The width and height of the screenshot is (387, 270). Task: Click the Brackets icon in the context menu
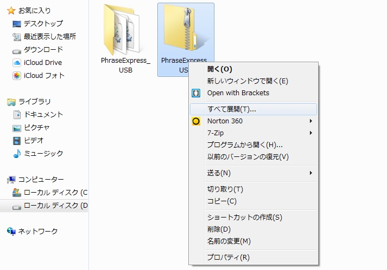point(196,93)
